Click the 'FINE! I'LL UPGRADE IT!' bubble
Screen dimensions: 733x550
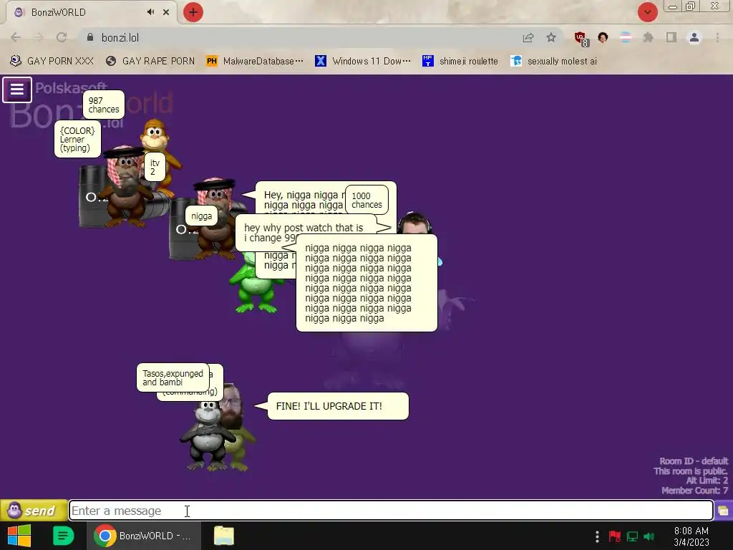click(338, 406)
